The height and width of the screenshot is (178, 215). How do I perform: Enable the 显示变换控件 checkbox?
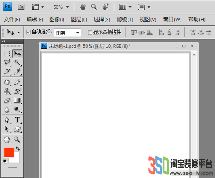[90, 33]
